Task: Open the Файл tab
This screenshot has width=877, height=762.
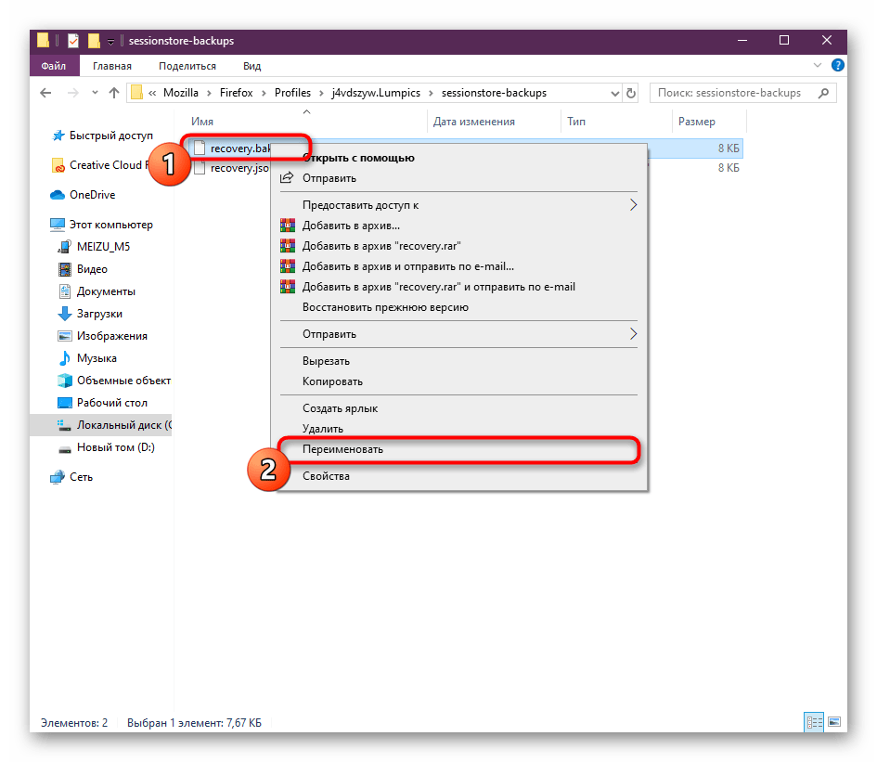Action: [54, 66]
